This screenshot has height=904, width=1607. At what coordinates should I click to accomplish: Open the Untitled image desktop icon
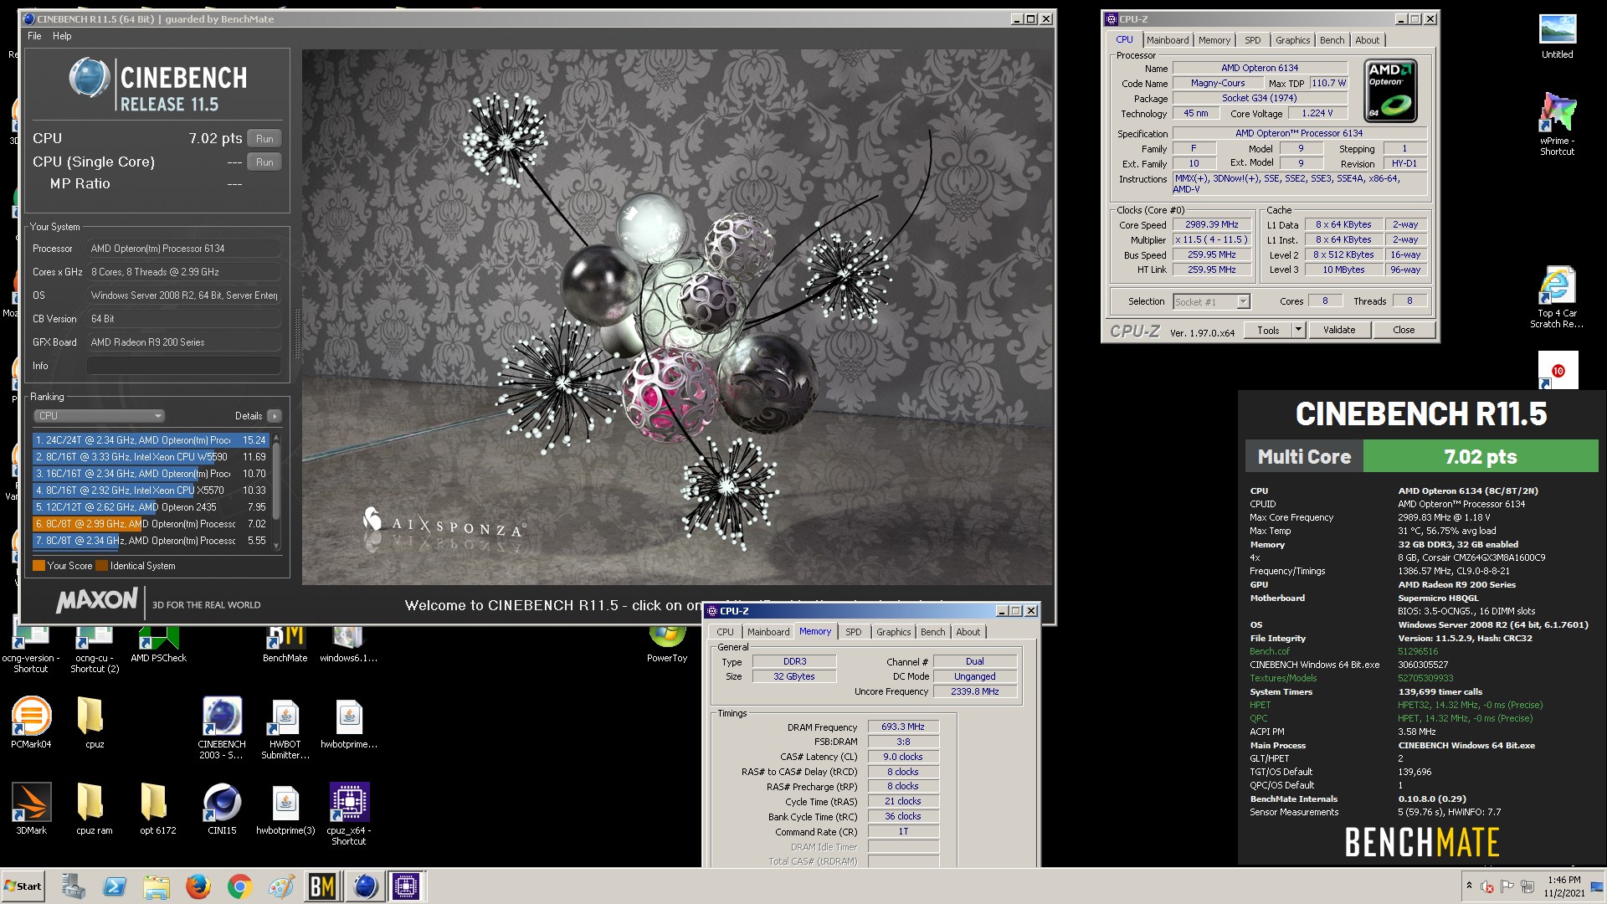(1557, 37)
